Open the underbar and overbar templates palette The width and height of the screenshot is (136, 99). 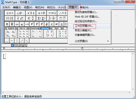(63, 18)
